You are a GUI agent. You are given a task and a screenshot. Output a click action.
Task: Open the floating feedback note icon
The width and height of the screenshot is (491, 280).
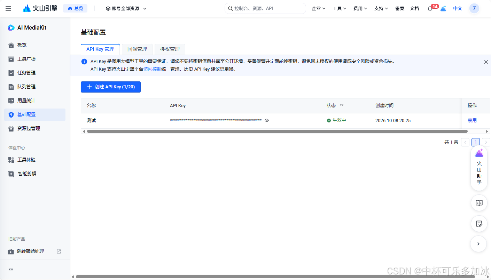[x=479, y=224]
